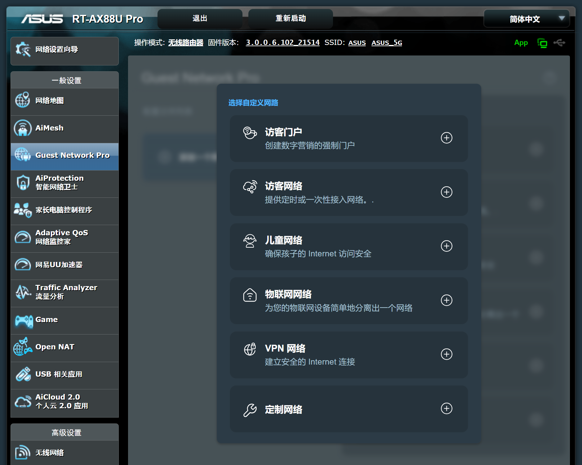Click the Customized Network wrench icon

coord(250,410)
